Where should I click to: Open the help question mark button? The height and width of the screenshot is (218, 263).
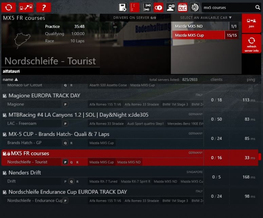tap(44, 7)
